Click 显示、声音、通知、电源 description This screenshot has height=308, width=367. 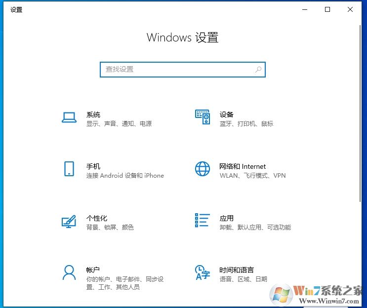click(x=119, y=123)
